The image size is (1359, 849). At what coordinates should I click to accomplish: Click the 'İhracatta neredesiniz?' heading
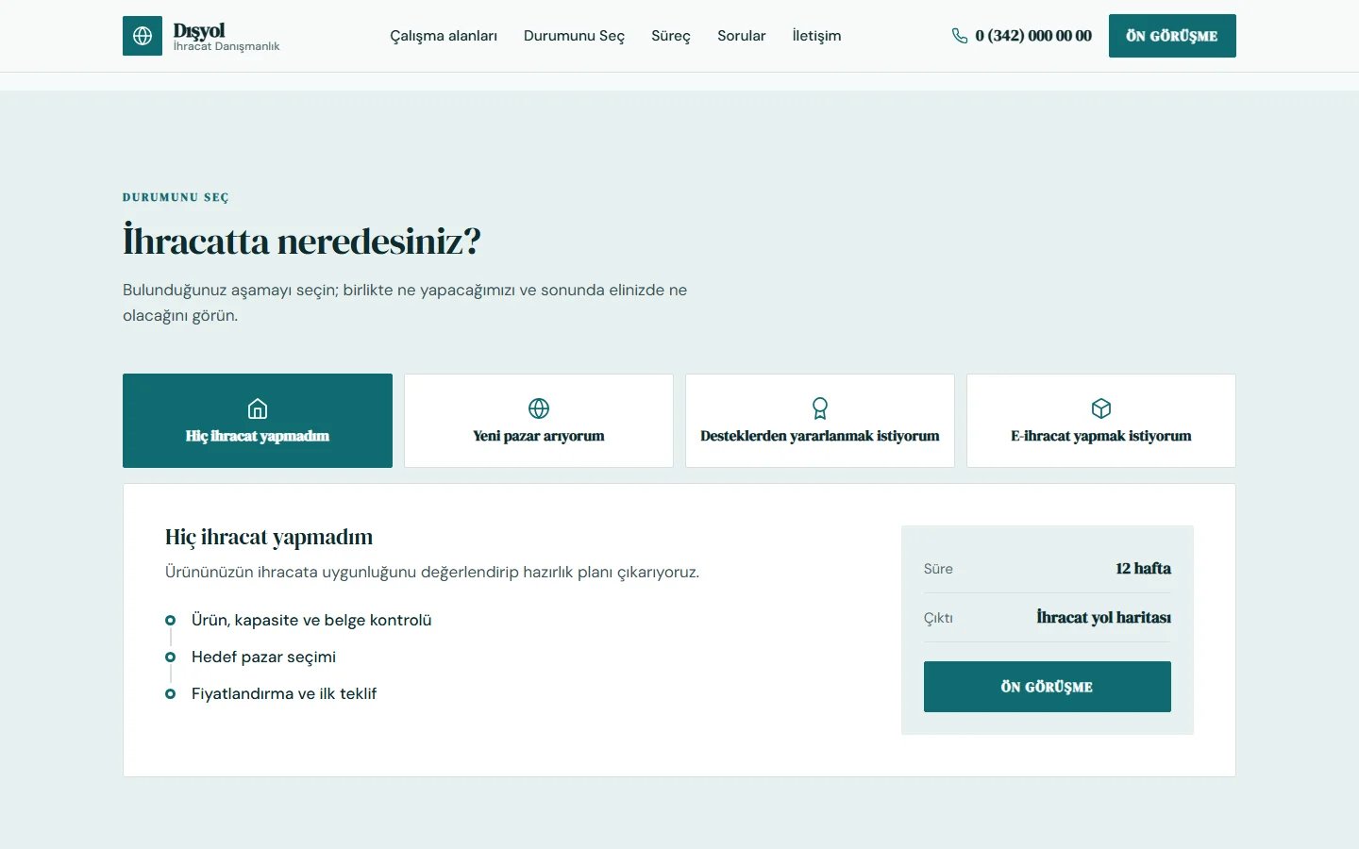click(x=302, y=241)
